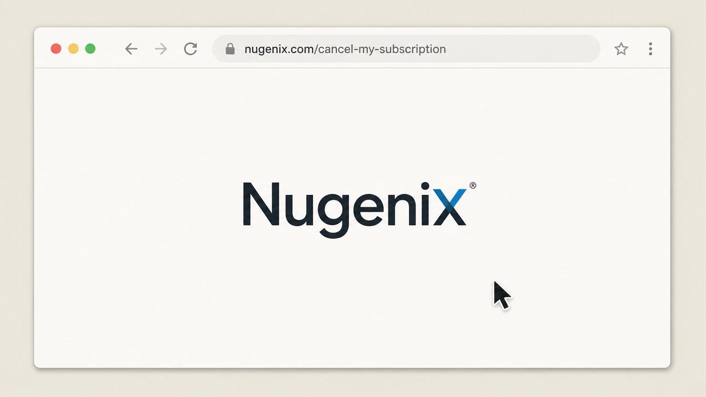View site security via the lock icon
This screenshot has height=397, width=706.
230,49
